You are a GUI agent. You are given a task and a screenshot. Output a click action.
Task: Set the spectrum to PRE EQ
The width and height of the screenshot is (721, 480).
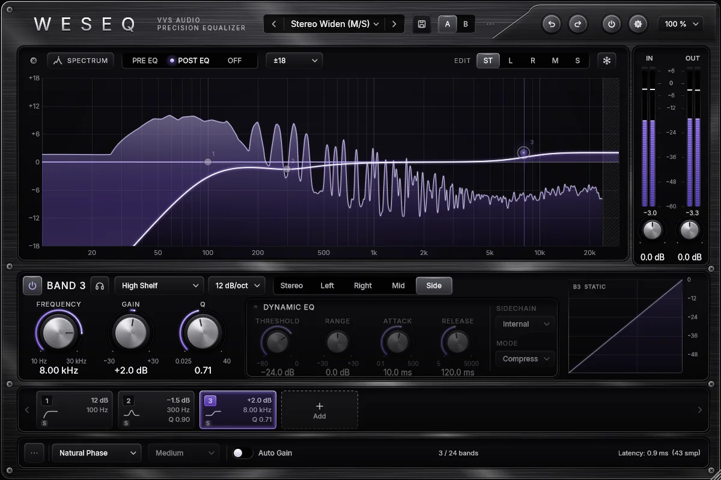145,61
